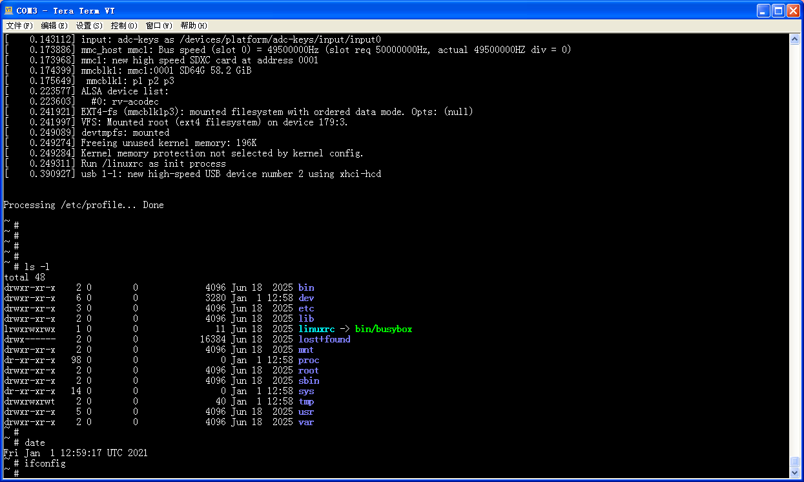The image size is (804, 482).
Task: Click the 'Fri Jan 1 12:59:17 UTC 2021' output
Action: click(76, 453)
